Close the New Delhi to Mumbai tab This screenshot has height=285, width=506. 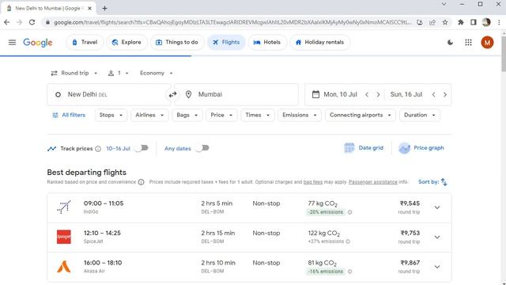coord(90,9)
